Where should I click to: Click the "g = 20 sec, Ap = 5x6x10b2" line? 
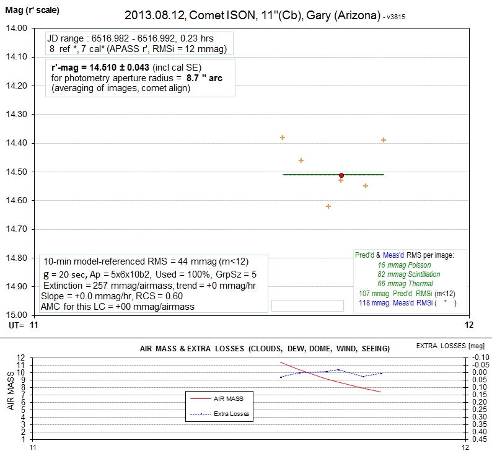pos(150,274)
